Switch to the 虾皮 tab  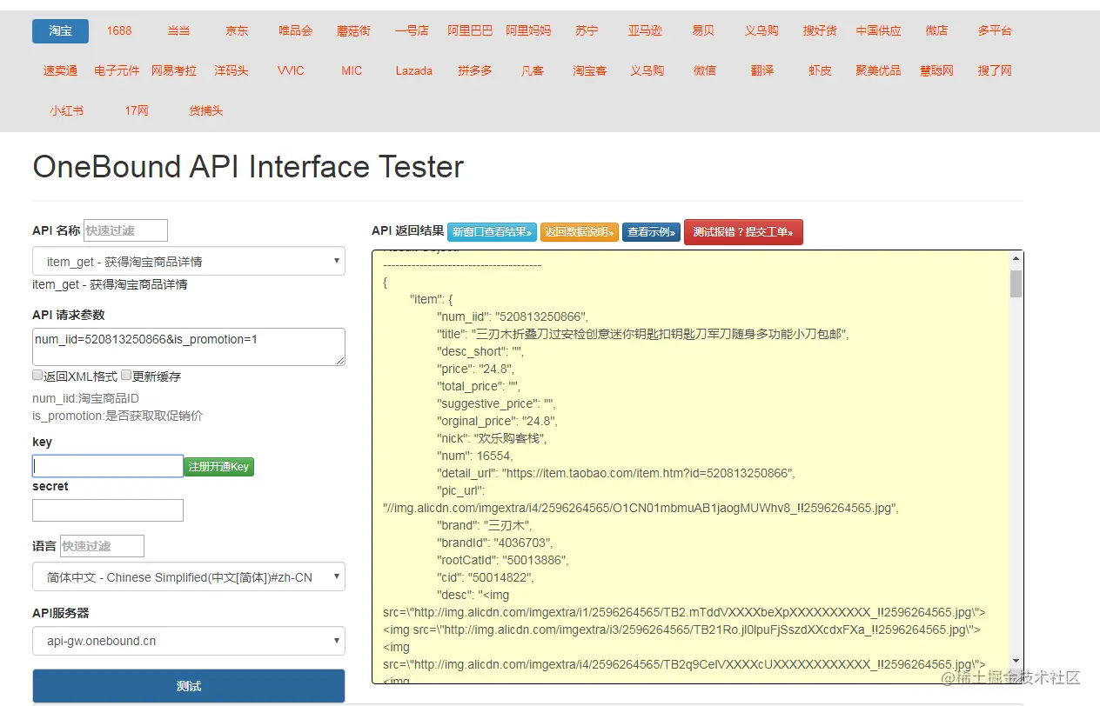click(x=820, y=70)
